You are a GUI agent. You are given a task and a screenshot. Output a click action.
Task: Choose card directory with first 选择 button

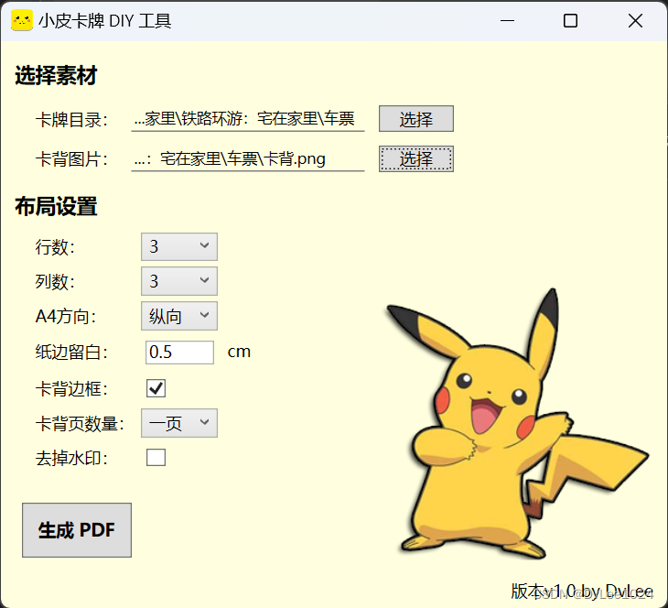point(416,119)
